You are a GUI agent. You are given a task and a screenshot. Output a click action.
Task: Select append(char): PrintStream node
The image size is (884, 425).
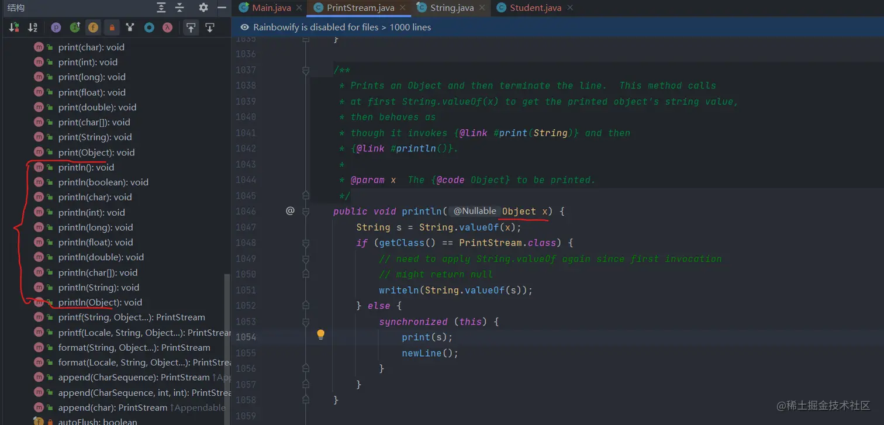[x=113, y=407]
